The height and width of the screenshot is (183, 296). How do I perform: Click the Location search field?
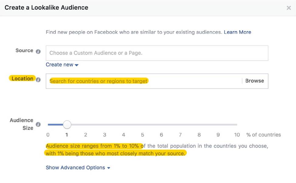pyautogui.click(x=143, y=81)
